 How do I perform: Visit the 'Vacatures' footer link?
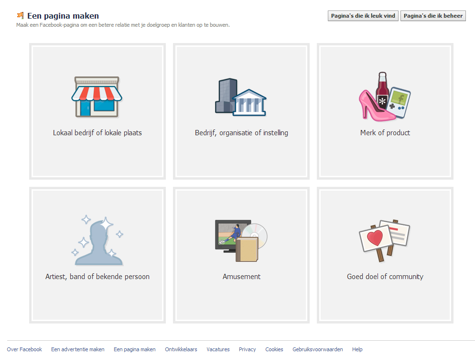point(218,349)
